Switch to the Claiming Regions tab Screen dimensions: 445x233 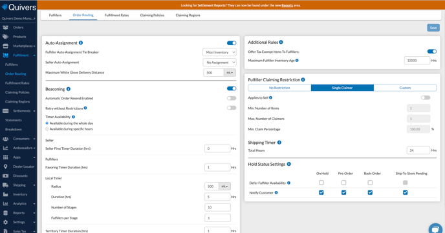tap(188, 15)
